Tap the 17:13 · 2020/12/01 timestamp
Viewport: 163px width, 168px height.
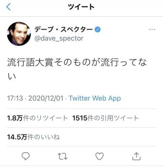(x=35, y=98)
